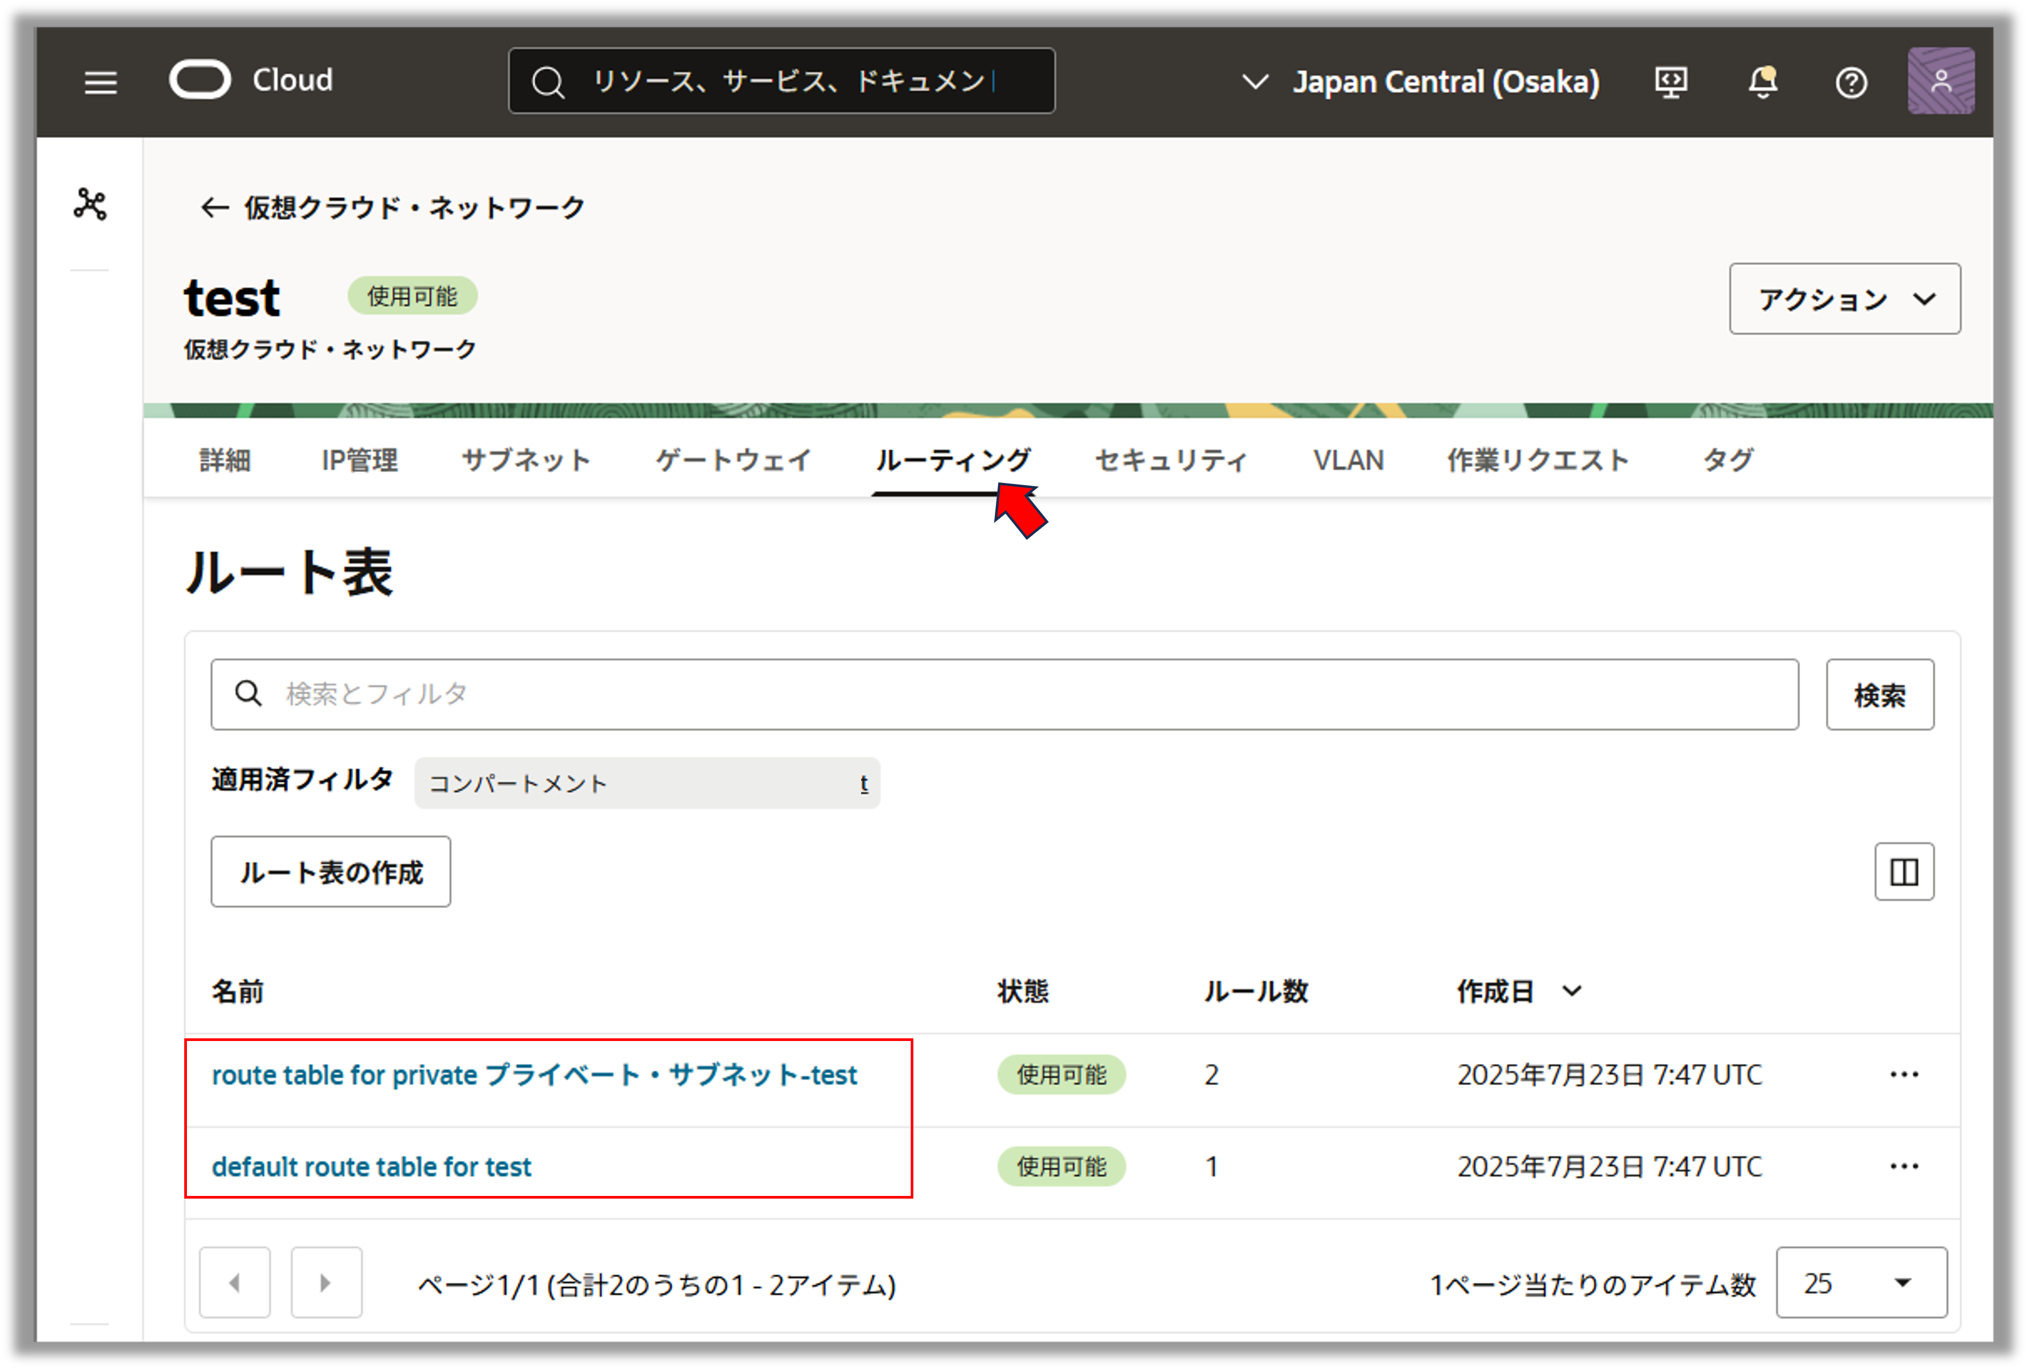Open the default route table for test link

[x=371, y=1167]
